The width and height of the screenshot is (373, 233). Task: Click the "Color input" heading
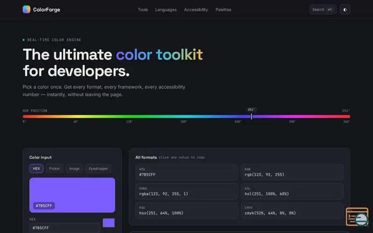pos(41,158)
